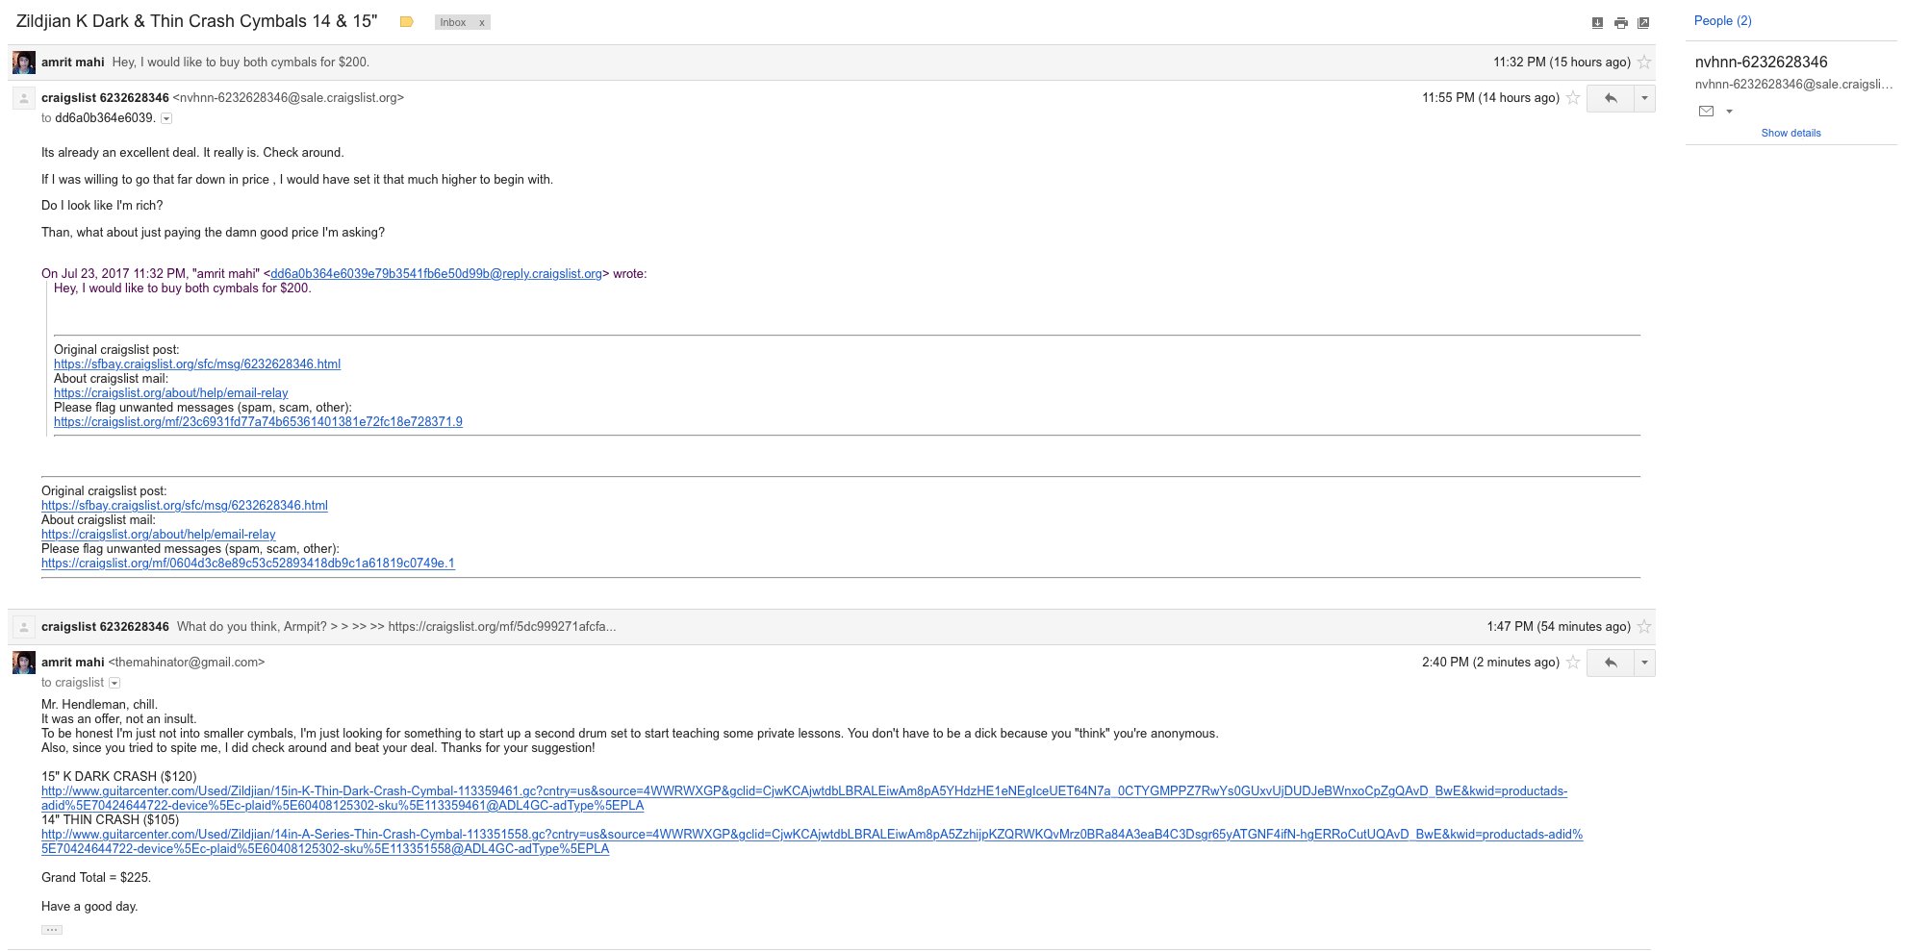Reply to the 11:55 PM craigslist message
1905x952 pixels.
click(x=1611, y=98)
